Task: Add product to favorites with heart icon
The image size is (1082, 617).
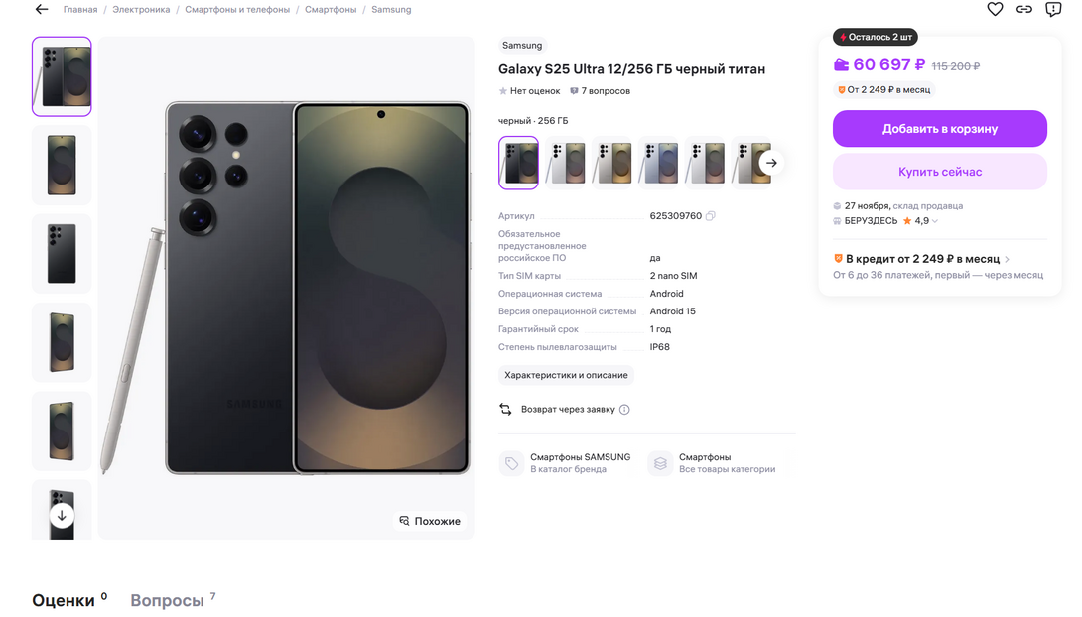Action: [x=995, y=9]
